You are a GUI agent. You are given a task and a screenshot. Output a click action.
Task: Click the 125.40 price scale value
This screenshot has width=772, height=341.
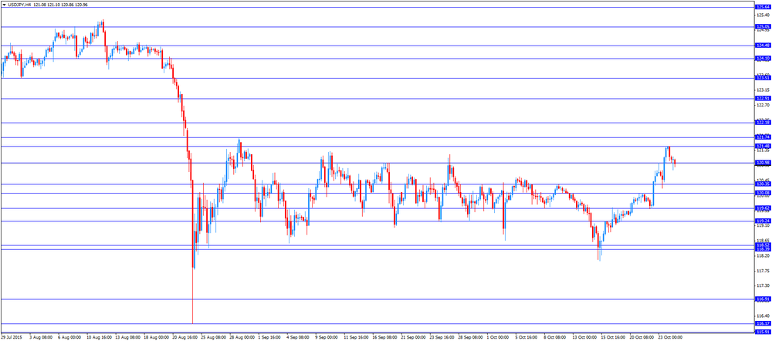tap(763, 15)
